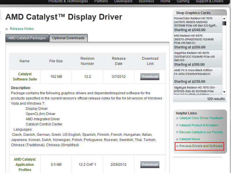Click Starting at $549.99 price
The image size is (231, 173).
(x=190, y=30)
